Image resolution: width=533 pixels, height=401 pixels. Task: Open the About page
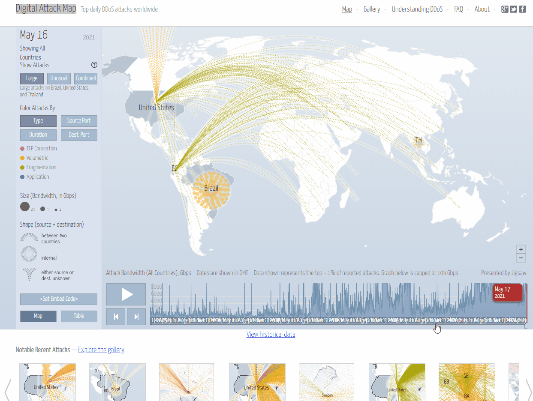(482, 9)
